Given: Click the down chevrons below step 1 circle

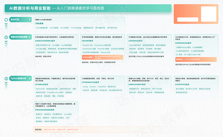Looking at the screenshot, I should 6,44.
